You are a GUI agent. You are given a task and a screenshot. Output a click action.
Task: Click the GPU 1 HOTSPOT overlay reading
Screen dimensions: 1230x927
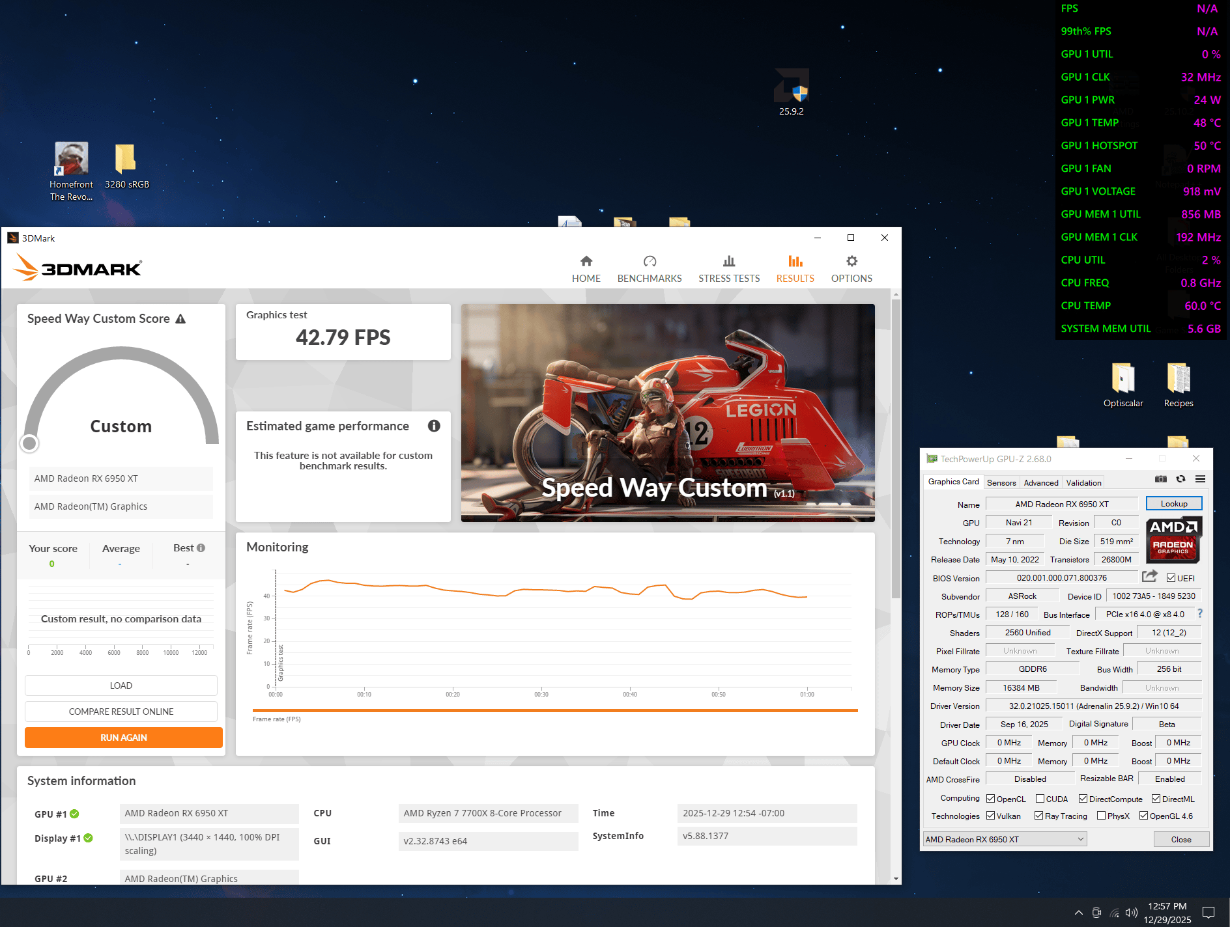(1141, 146)
